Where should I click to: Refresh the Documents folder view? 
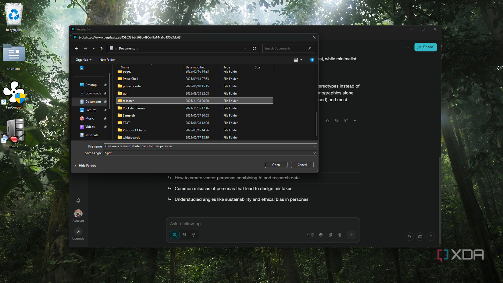[255, 48]
